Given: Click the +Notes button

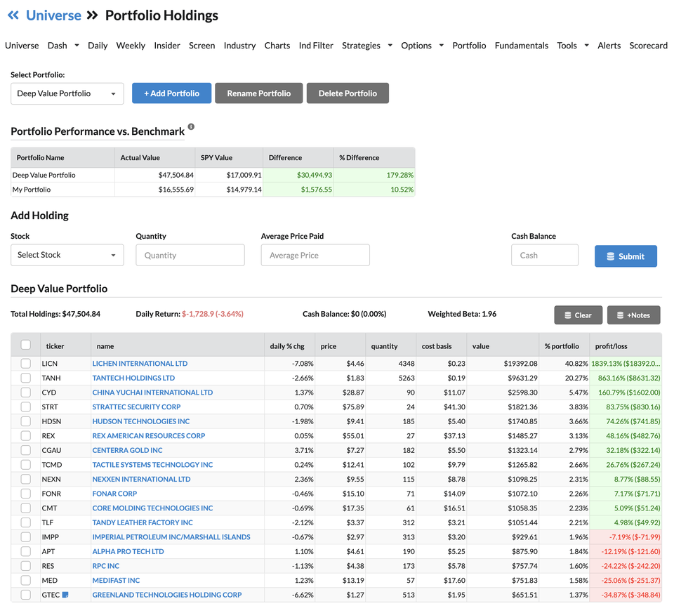Looking at the screenshot, I should point(633,315).
